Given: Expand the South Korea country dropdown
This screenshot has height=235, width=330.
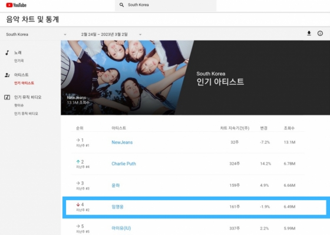Looking at the screenshot, I should coord(65,35).
